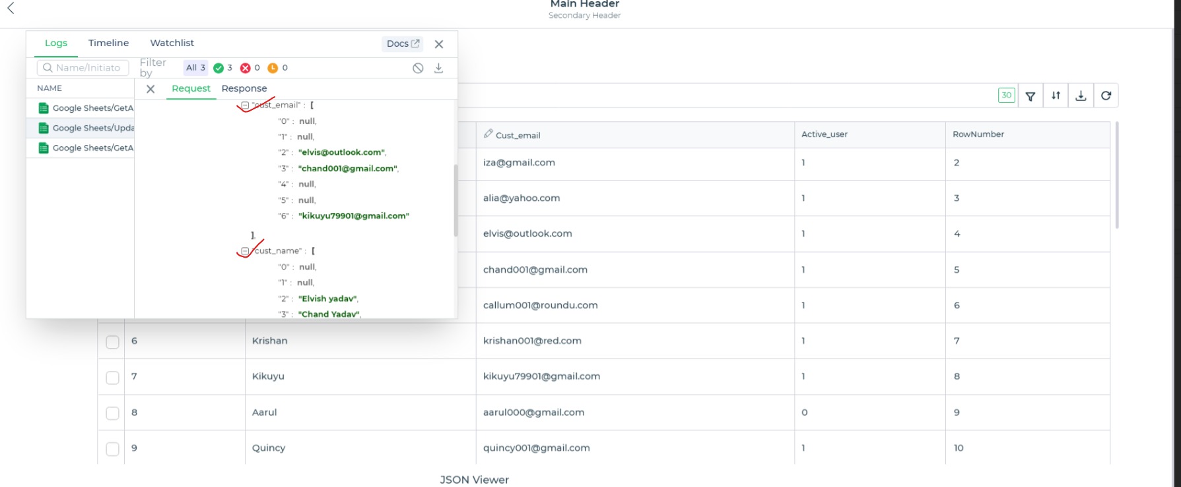
Task: Close the logs debugger panel
Action: (x=439, y=44)
